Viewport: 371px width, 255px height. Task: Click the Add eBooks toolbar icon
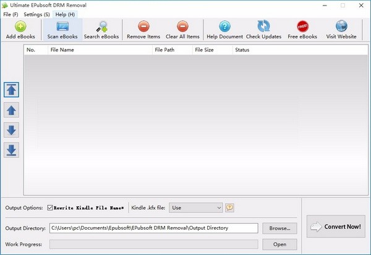coord(19,27)
